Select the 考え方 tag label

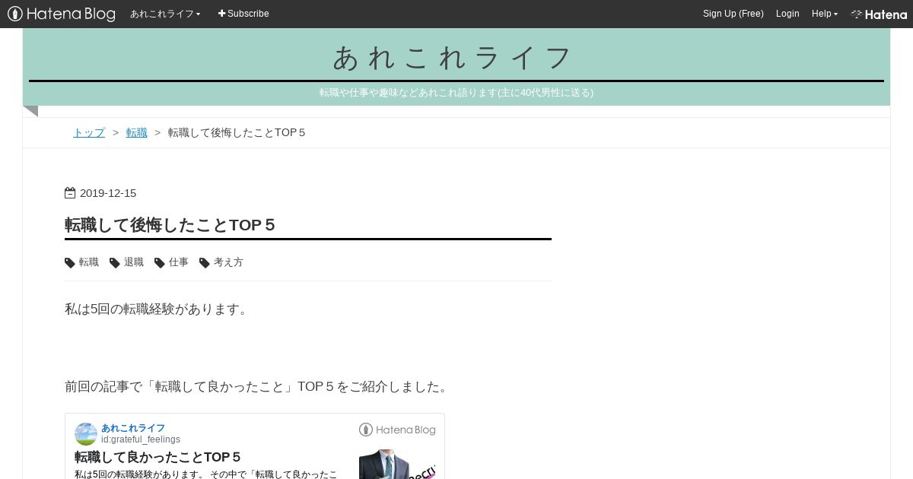(x=228, y=262)
